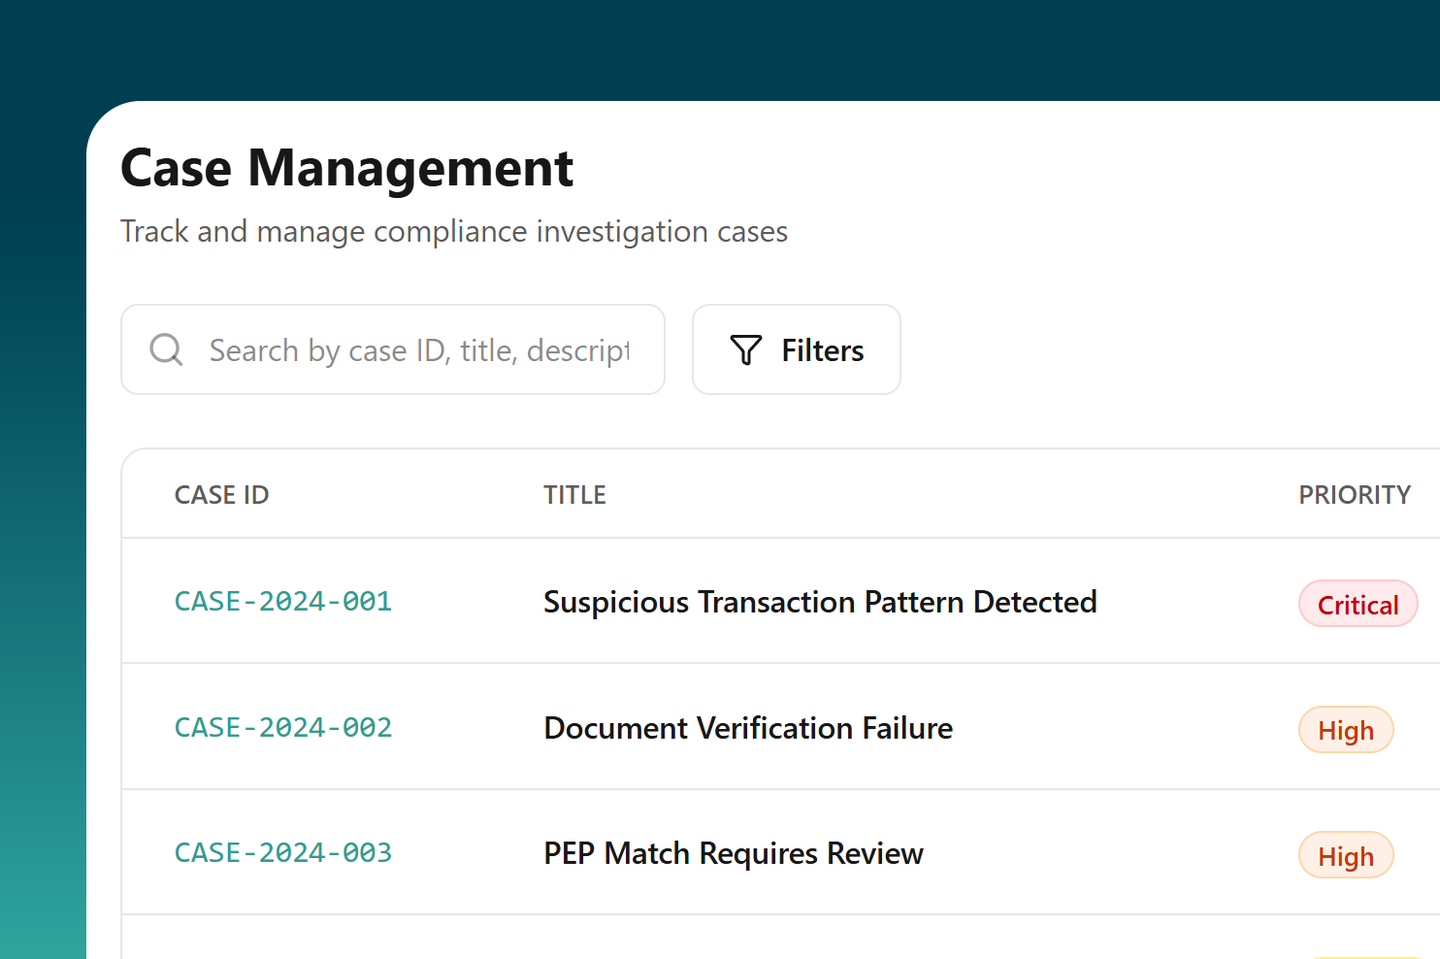
Task: Select 'Suspicious Transaction Pattern Detected' title
Action: (820, 602)
